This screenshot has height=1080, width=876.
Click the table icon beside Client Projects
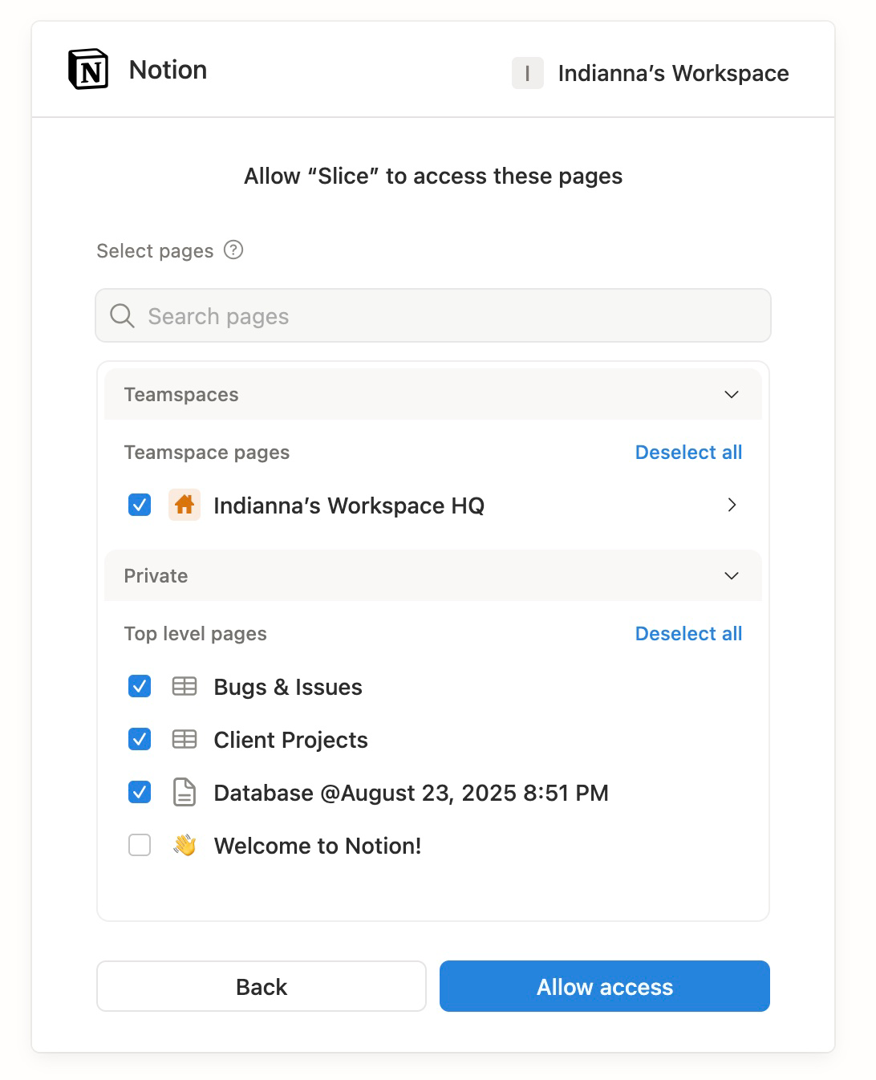[x=185, y=739]
